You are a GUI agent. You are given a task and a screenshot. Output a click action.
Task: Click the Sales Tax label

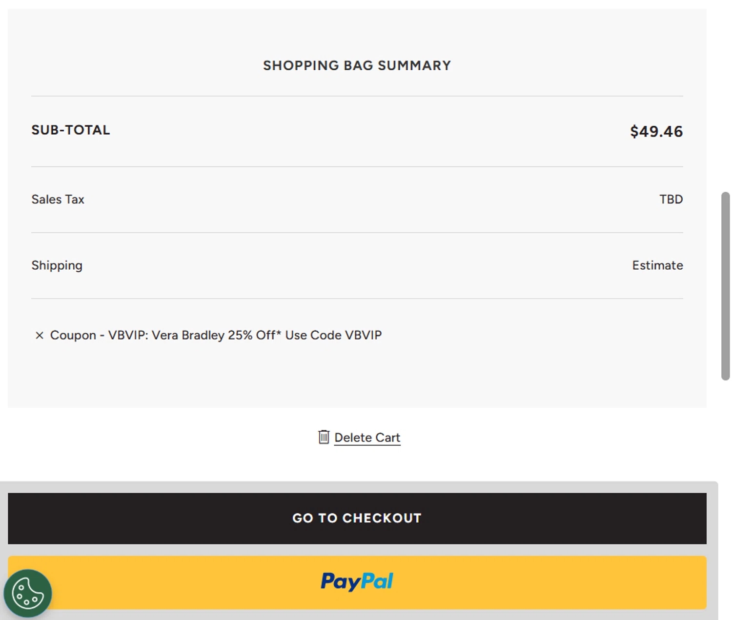(58, 200)
